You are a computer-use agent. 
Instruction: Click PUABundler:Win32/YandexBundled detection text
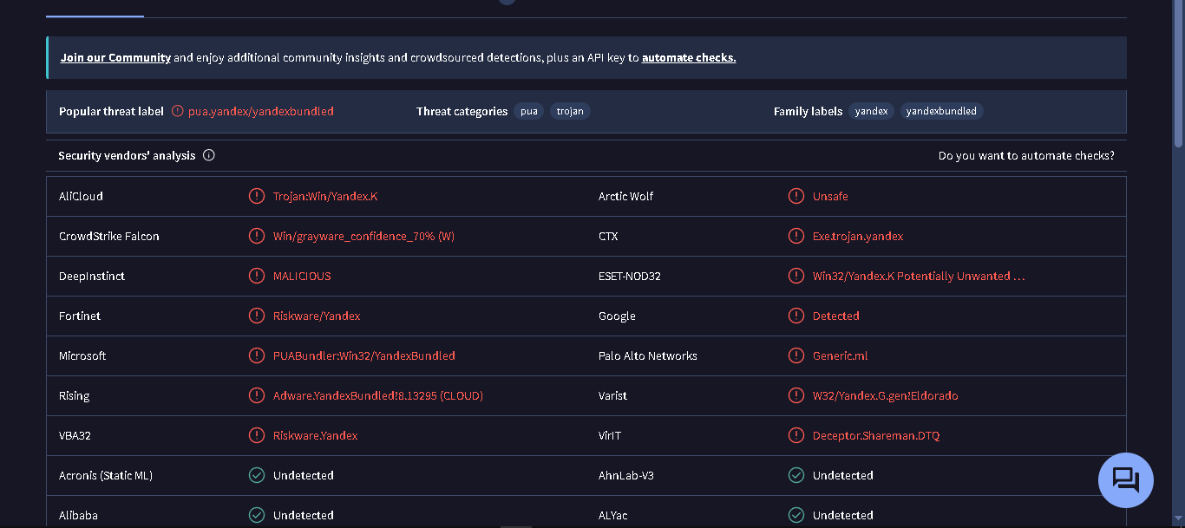(x=364, y=356)
